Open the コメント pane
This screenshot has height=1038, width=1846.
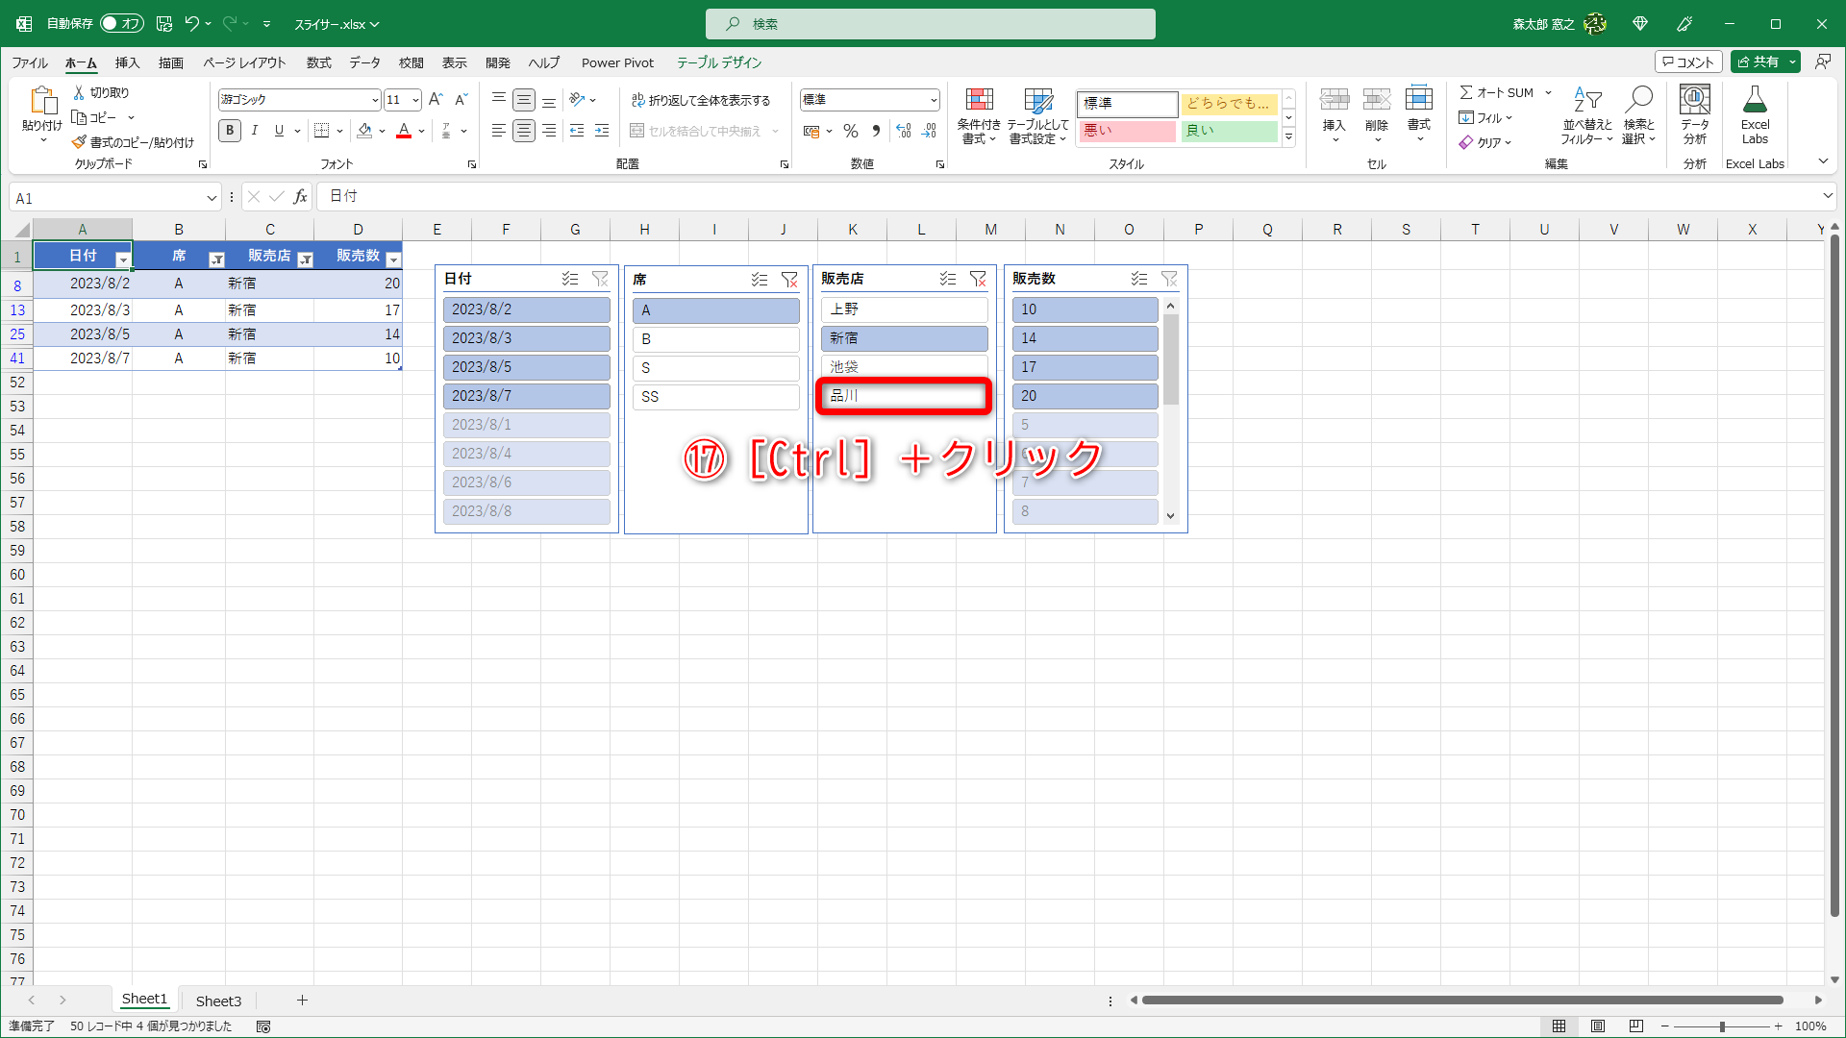click(x=1688, y=61)
